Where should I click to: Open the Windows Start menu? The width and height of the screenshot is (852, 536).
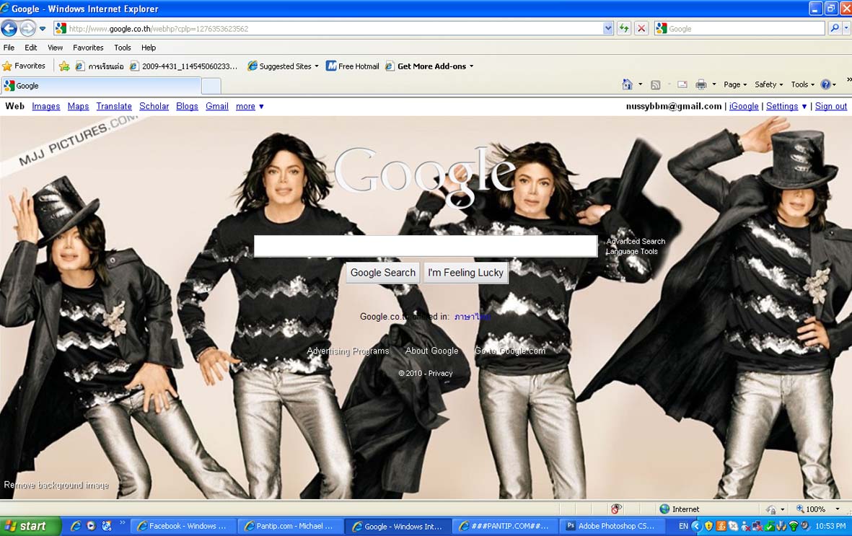[x=29, y=526]
